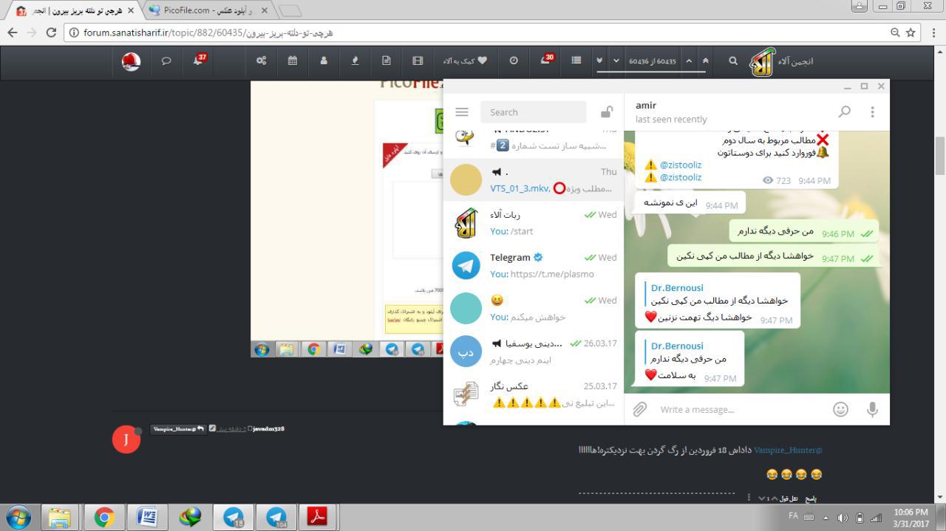Open forum chat bubble icon

[x=166, y=61]
